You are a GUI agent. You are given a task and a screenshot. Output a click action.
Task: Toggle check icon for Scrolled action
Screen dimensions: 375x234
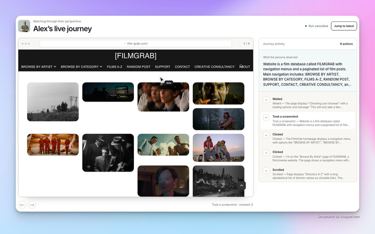pos(266,171)
